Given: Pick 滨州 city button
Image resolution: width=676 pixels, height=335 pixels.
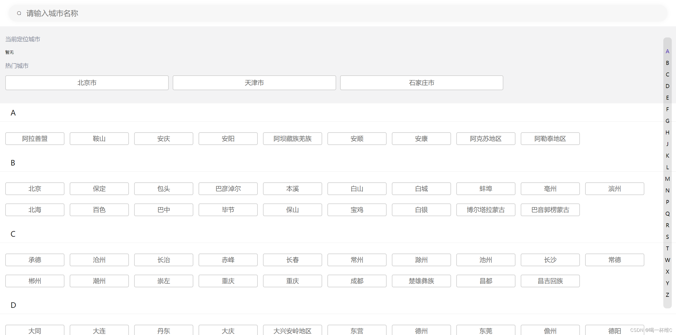Looking at the screenshot, I should pos(615,189).
